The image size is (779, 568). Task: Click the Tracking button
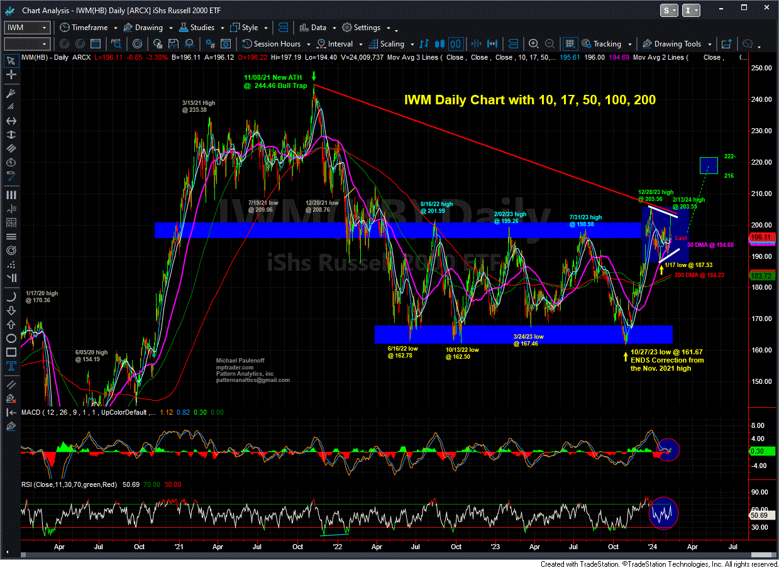coord(600,44)
